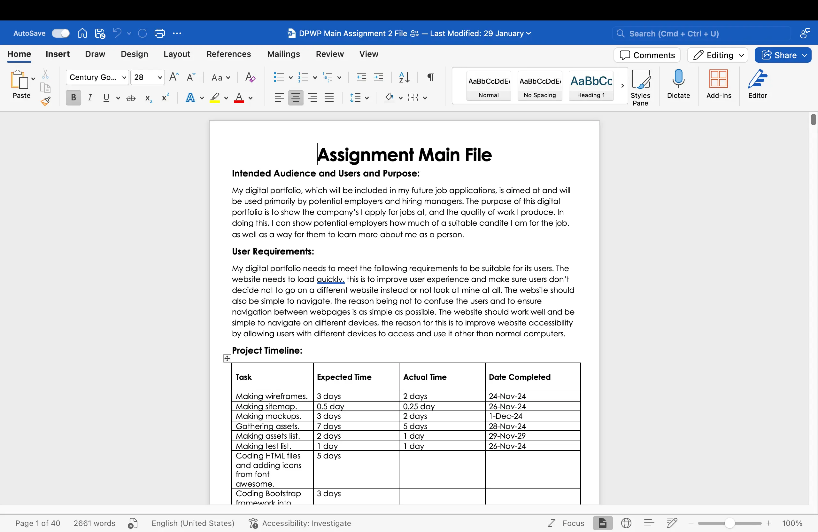Viewport: 818px width, 532px height.
Task: Select the strikethrough icon
Action: 131,98
